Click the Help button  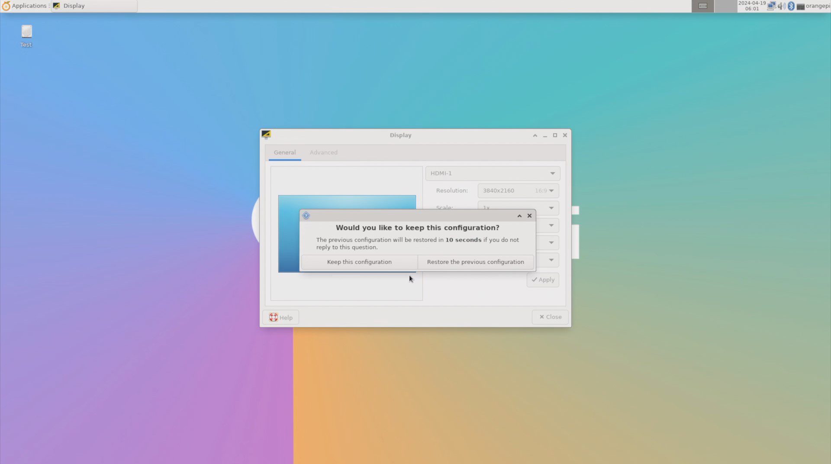(280, 317)
